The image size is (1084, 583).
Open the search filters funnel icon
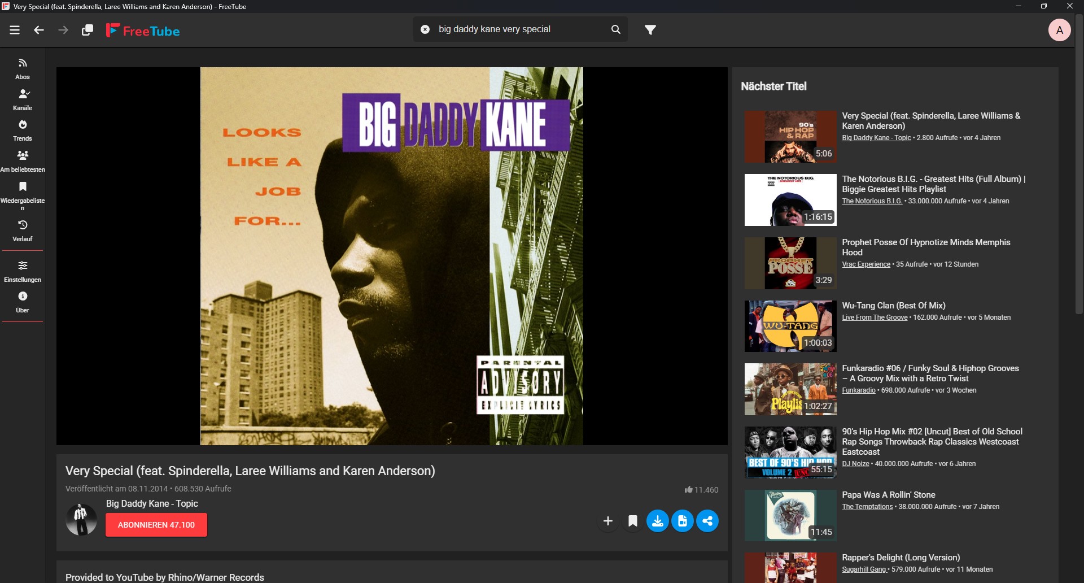(650, 29)
